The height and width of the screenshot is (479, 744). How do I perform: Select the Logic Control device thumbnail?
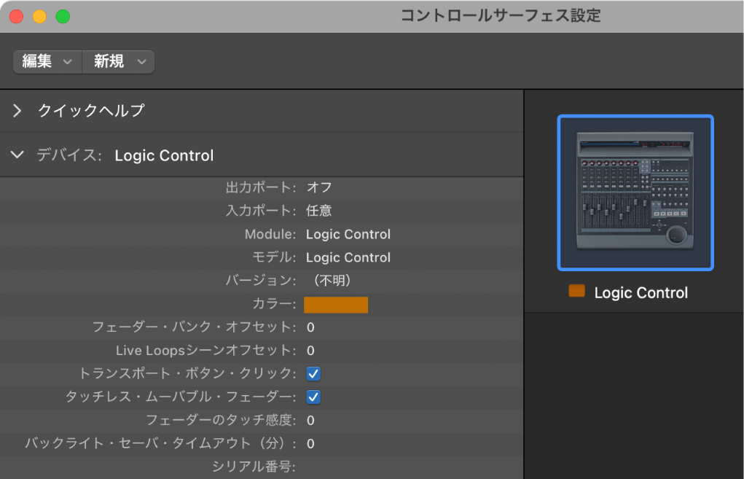pos(635,192)
